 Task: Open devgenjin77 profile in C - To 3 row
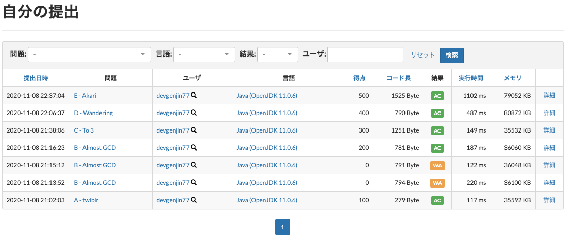coord(173,130)
